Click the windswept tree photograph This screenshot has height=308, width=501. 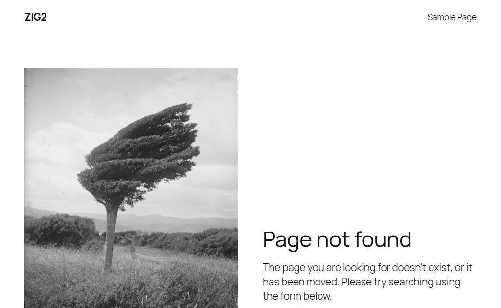[x=131, y=188]
